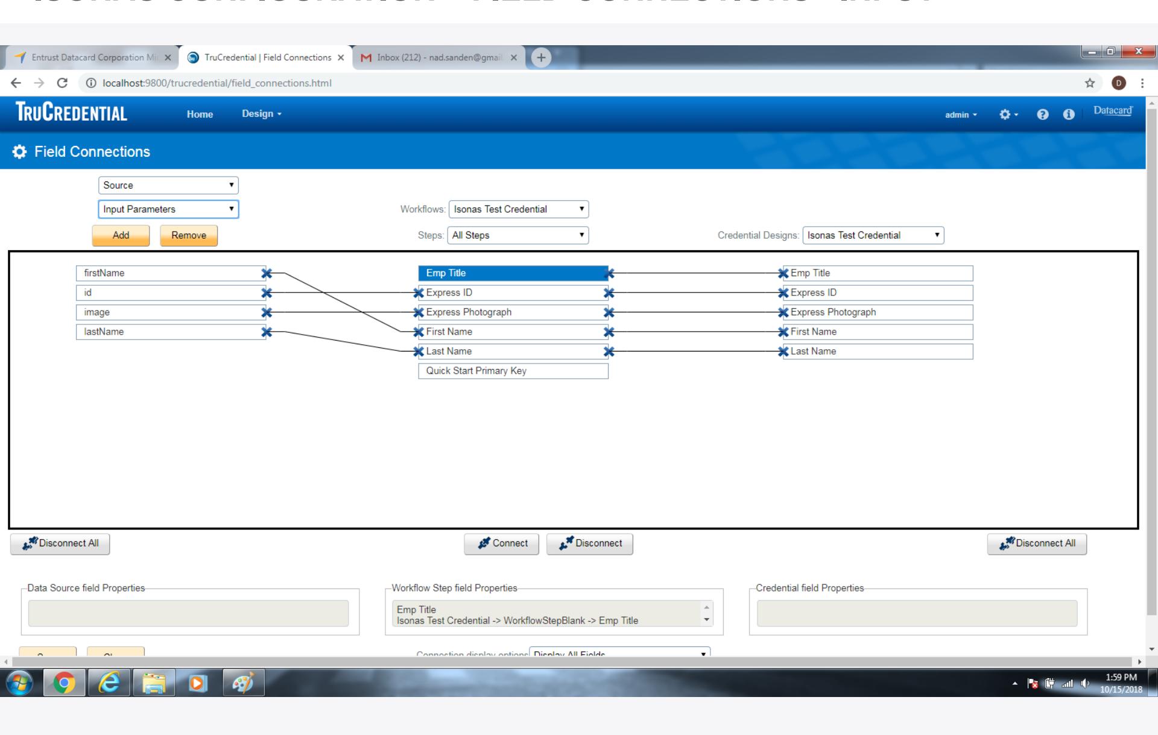Click Disconnect All under credential fields

1037,544
